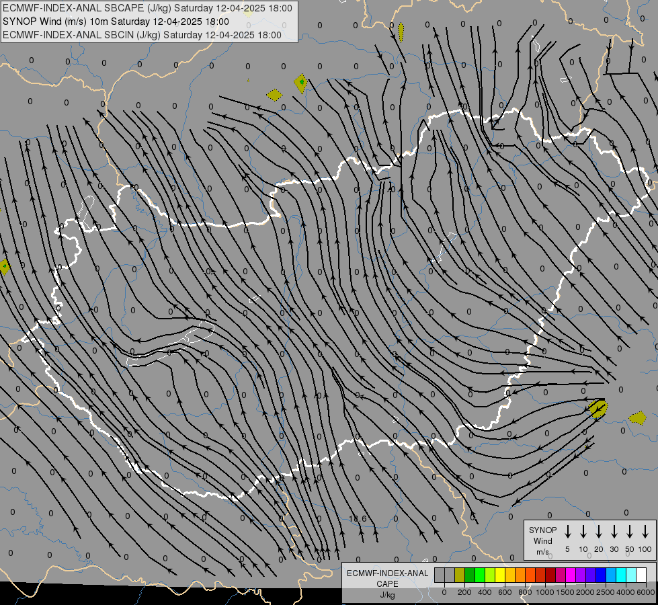Screen dimensions: 658x605
Task: Click the '6000' tick on the CAPE scale
Action: point(646,592)
